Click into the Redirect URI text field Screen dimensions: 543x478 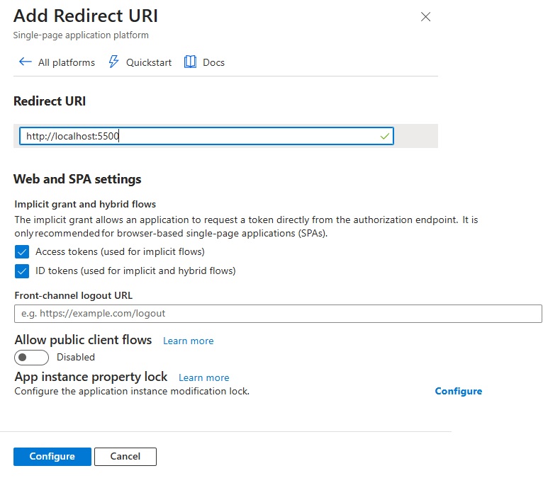click(x=198, y=136)
